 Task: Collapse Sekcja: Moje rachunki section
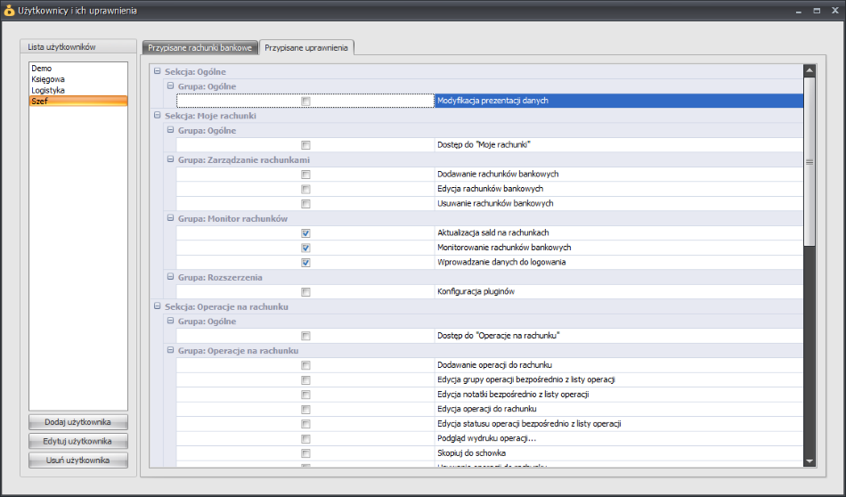(x=158, y=116)
